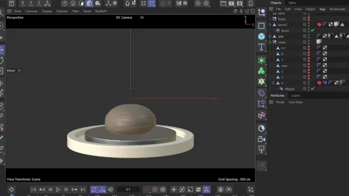Select the Morph item in tree
The width and height of the screenshot is (349, 196).
pos(289,89)
